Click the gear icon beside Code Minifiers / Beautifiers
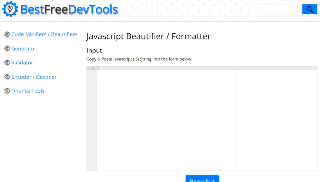This screenshot has width=320, height=182. point(7,34)
